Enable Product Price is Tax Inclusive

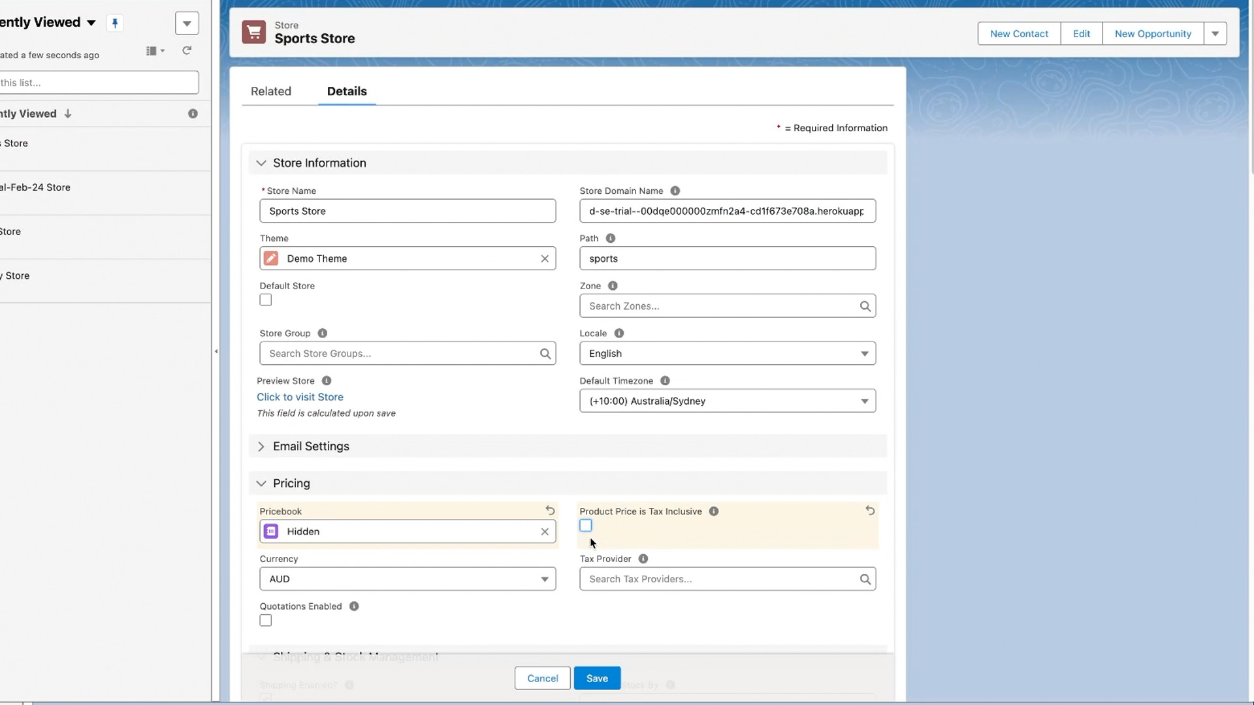click(x=585, y=525)
